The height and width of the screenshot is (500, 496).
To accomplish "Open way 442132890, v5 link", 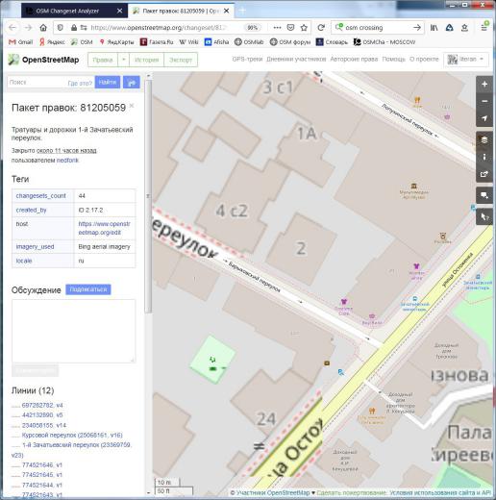I will (x=42, y=415).
